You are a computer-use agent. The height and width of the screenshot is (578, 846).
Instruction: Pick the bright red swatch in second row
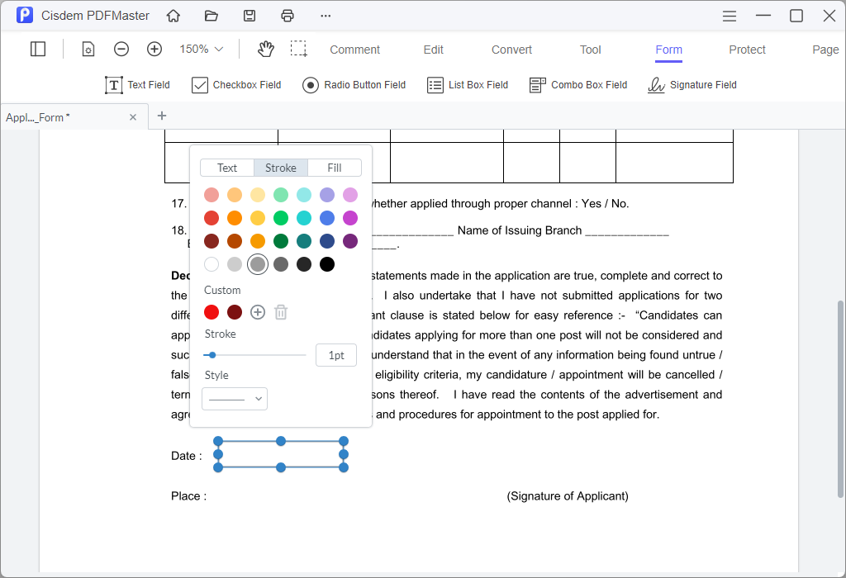click(211, 218)
